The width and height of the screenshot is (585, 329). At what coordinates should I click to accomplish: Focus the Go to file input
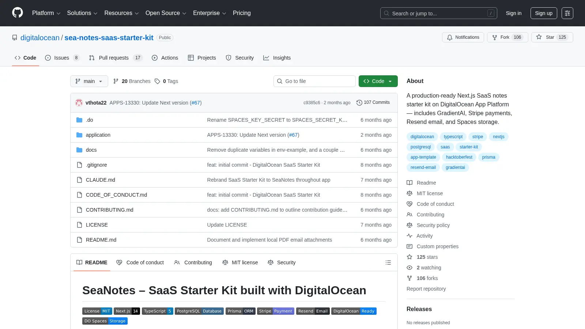point(314,81)
